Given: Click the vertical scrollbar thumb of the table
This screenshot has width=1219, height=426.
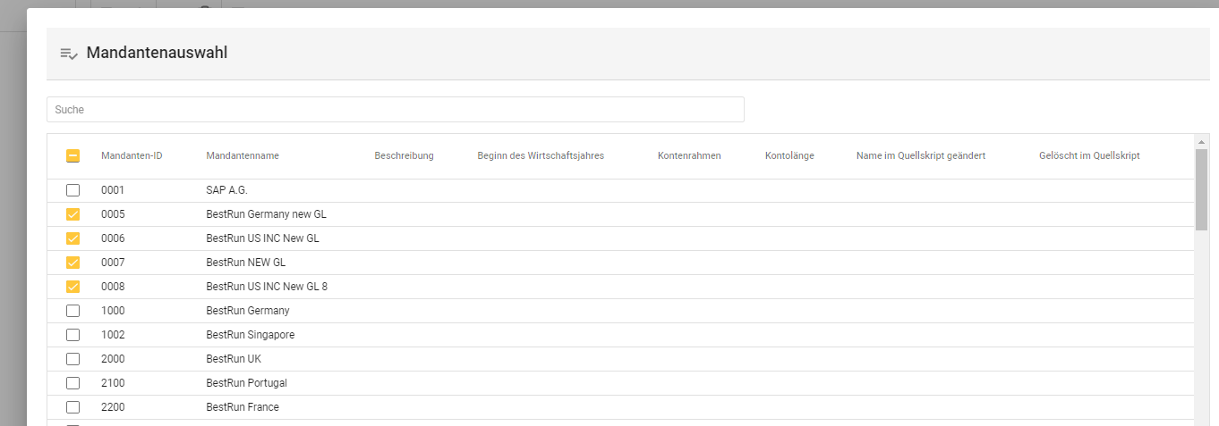Looking at the screenshot, I should point(1201,189).
